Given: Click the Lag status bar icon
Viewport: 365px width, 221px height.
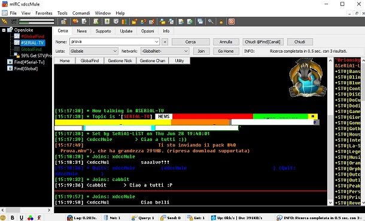Looking at the screenshot, I should tap(69, 218).
